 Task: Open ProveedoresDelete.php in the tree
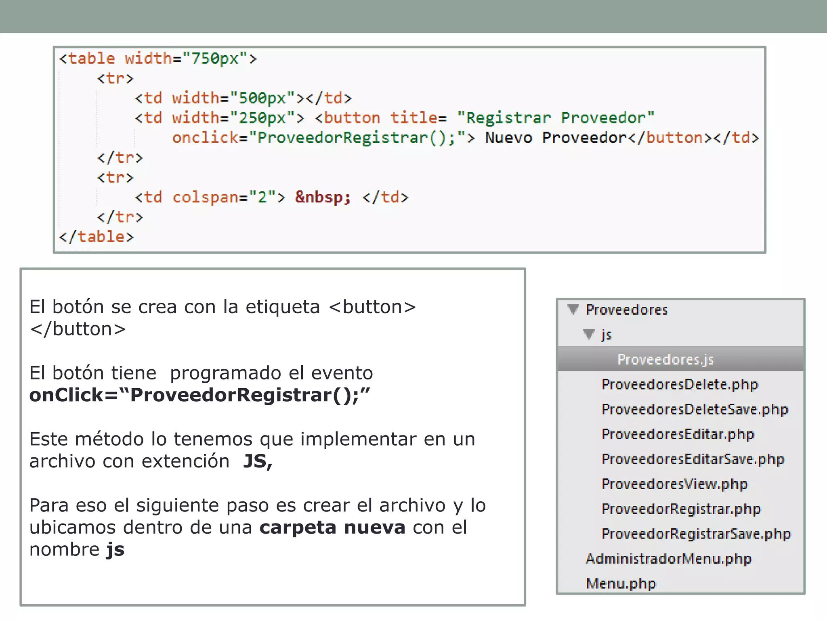click(x=680, y=384)
